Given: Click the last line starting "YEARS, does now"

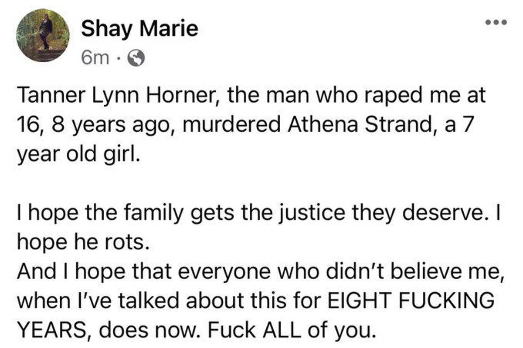Looking at the screenshot, I should [196, 331].
